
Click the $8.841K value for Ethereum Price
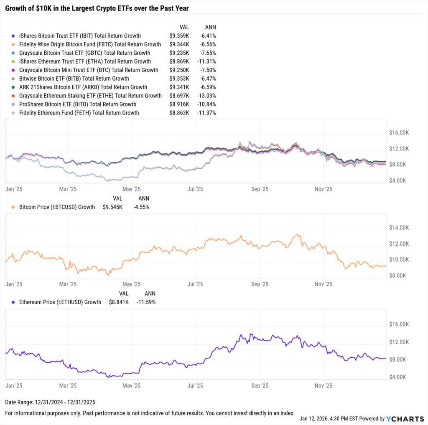(119, 302)
